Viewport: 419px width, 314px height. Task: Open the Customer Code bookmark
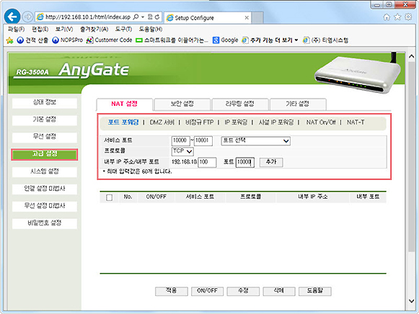pyautogui.click(x=110, y=40)
